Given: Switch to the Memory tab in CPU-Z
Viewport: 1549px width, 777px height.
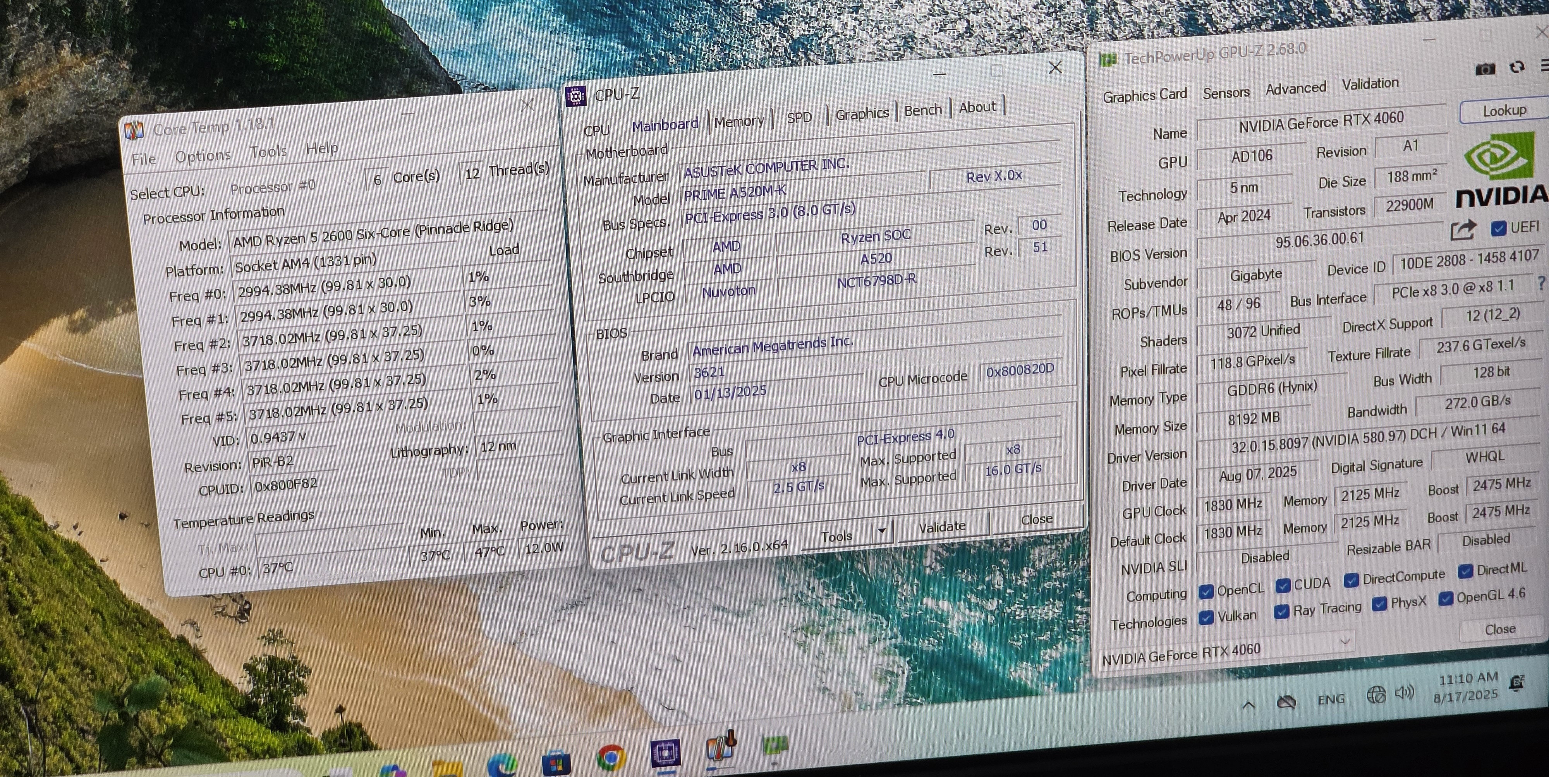Looking at the screenshot, I should pos(739,122).
